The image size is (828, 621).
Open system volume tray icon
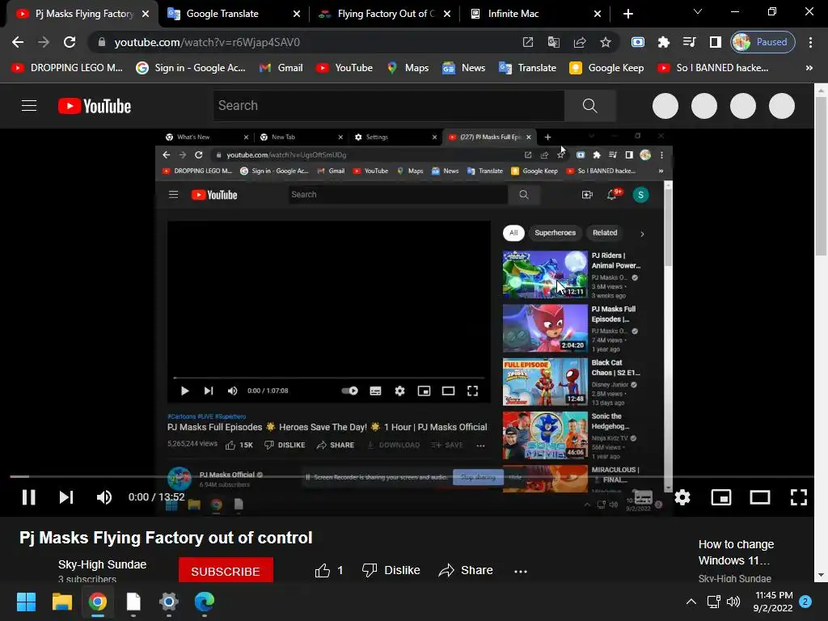[x=733, y=602]
